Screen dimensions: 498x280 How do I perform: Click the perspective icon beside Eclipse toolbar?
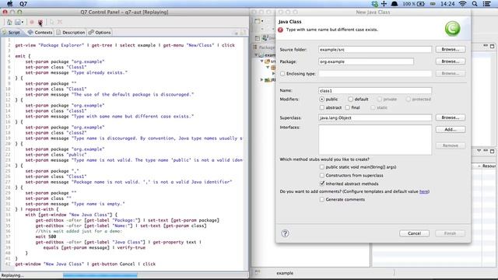tap(258, 38)
